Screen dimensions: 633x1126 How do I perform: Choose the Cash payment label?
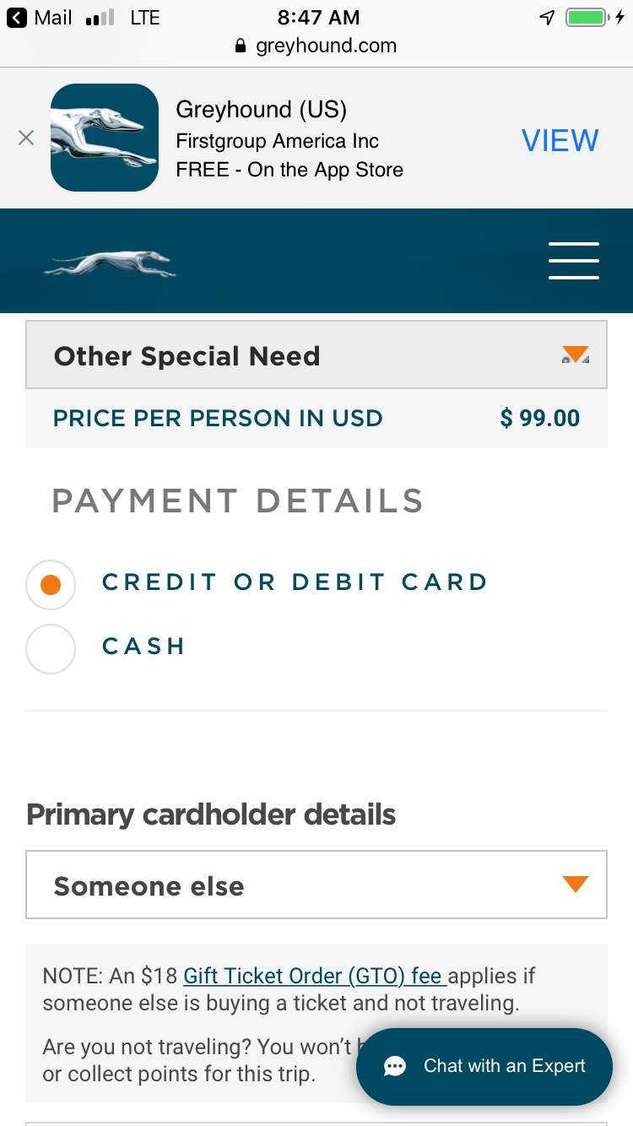click(x=143, y=647)
